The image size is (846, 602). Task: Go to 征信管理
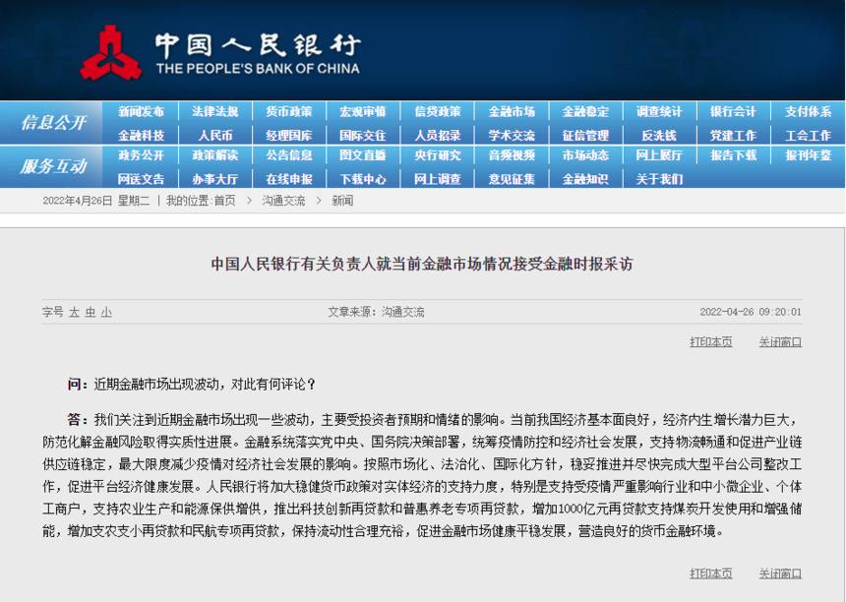coord(585,136)
